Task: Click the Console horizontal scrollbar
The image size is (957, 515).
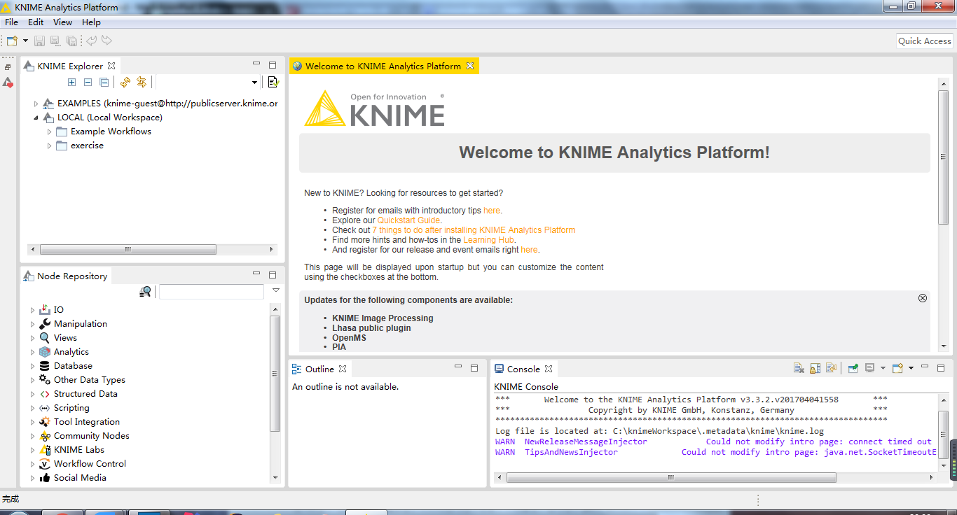Action: coord(671,477)
